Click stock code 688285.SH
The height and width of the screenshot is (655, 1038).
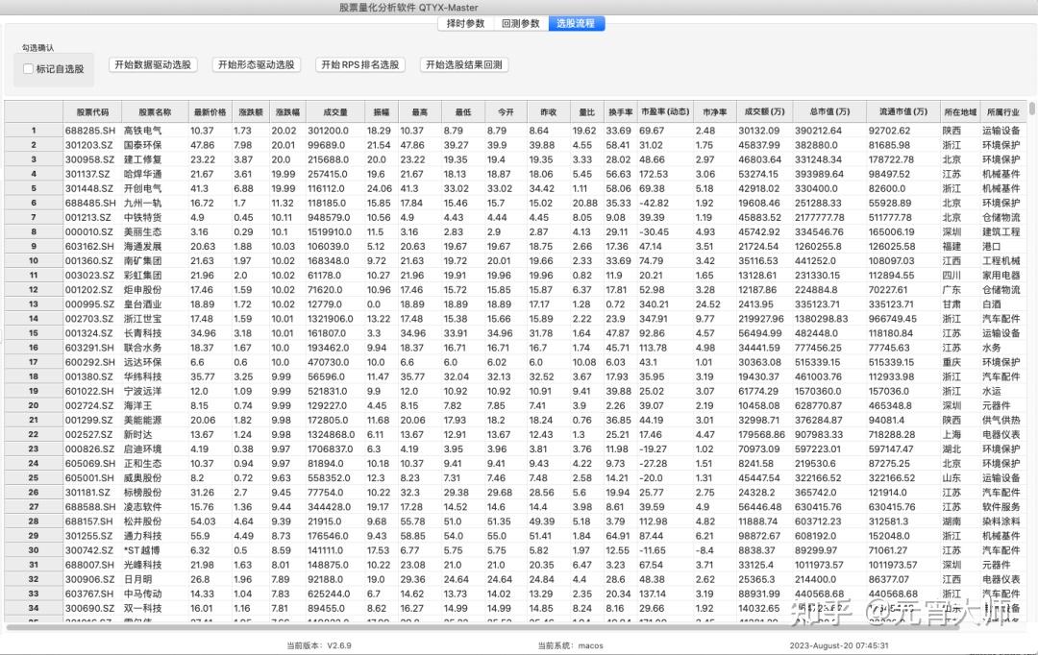(90, 131)
